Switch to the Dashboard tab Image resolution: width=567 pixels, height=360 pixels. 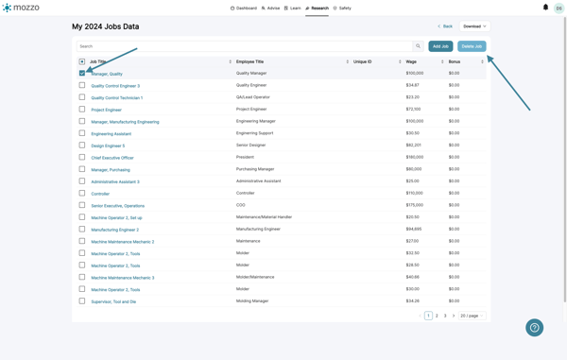[244, 8]
